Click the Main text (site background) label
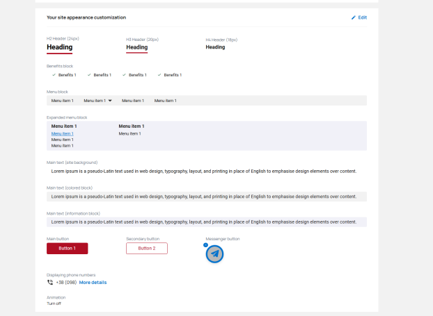 pos(72,163)
